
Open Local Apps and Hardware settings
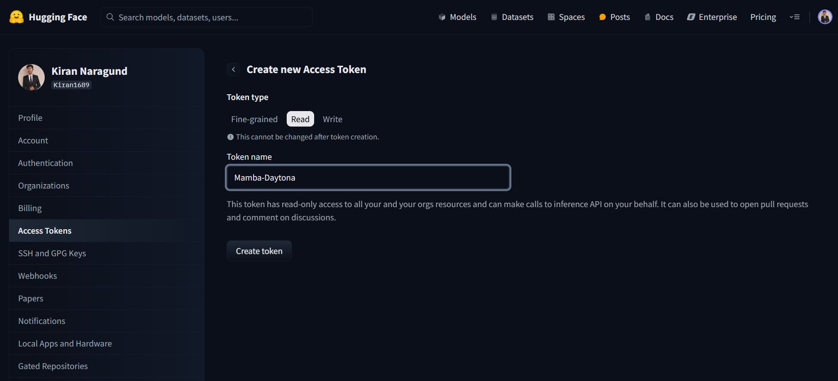(107, 343)
